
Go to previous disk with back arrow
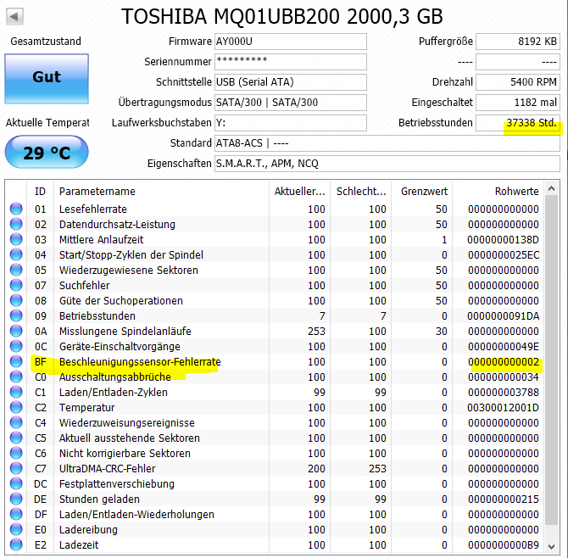point(15,17)
